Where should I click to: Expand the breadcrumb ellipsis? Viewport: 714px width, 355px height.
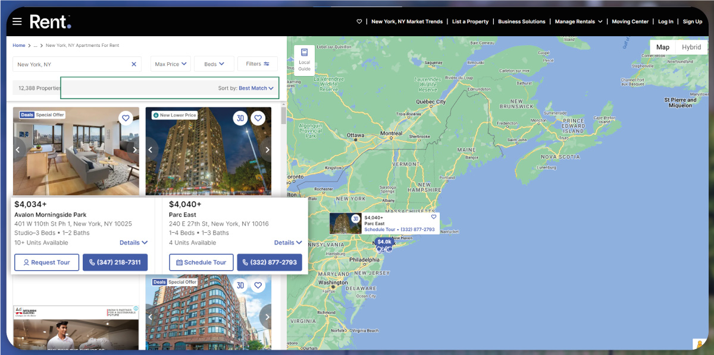[x=35, y=45]
